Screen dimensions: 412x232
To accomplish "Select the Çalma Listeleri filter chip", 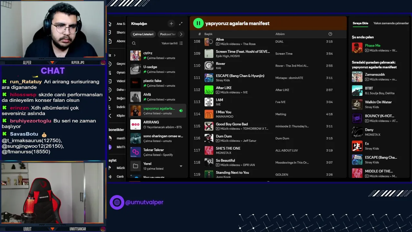I will [x=143, y=34].
